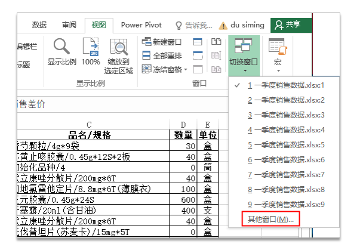Open 其他窗口(M)... menu entry
Image resolution: width=360 pixels, height=247 pixels.
point(270,220)
